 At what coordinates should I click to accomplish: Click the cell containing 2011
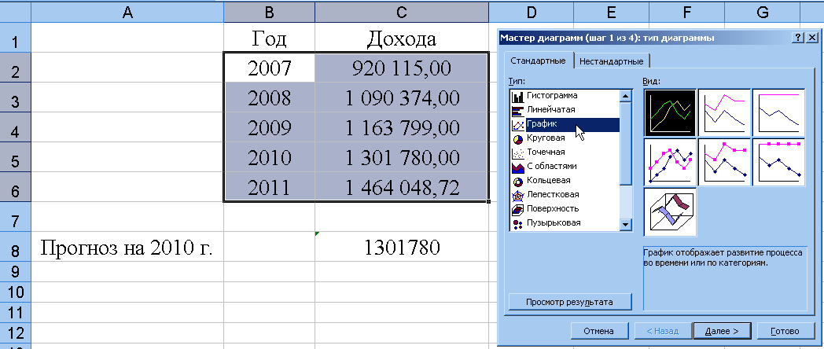coord(269,186)
